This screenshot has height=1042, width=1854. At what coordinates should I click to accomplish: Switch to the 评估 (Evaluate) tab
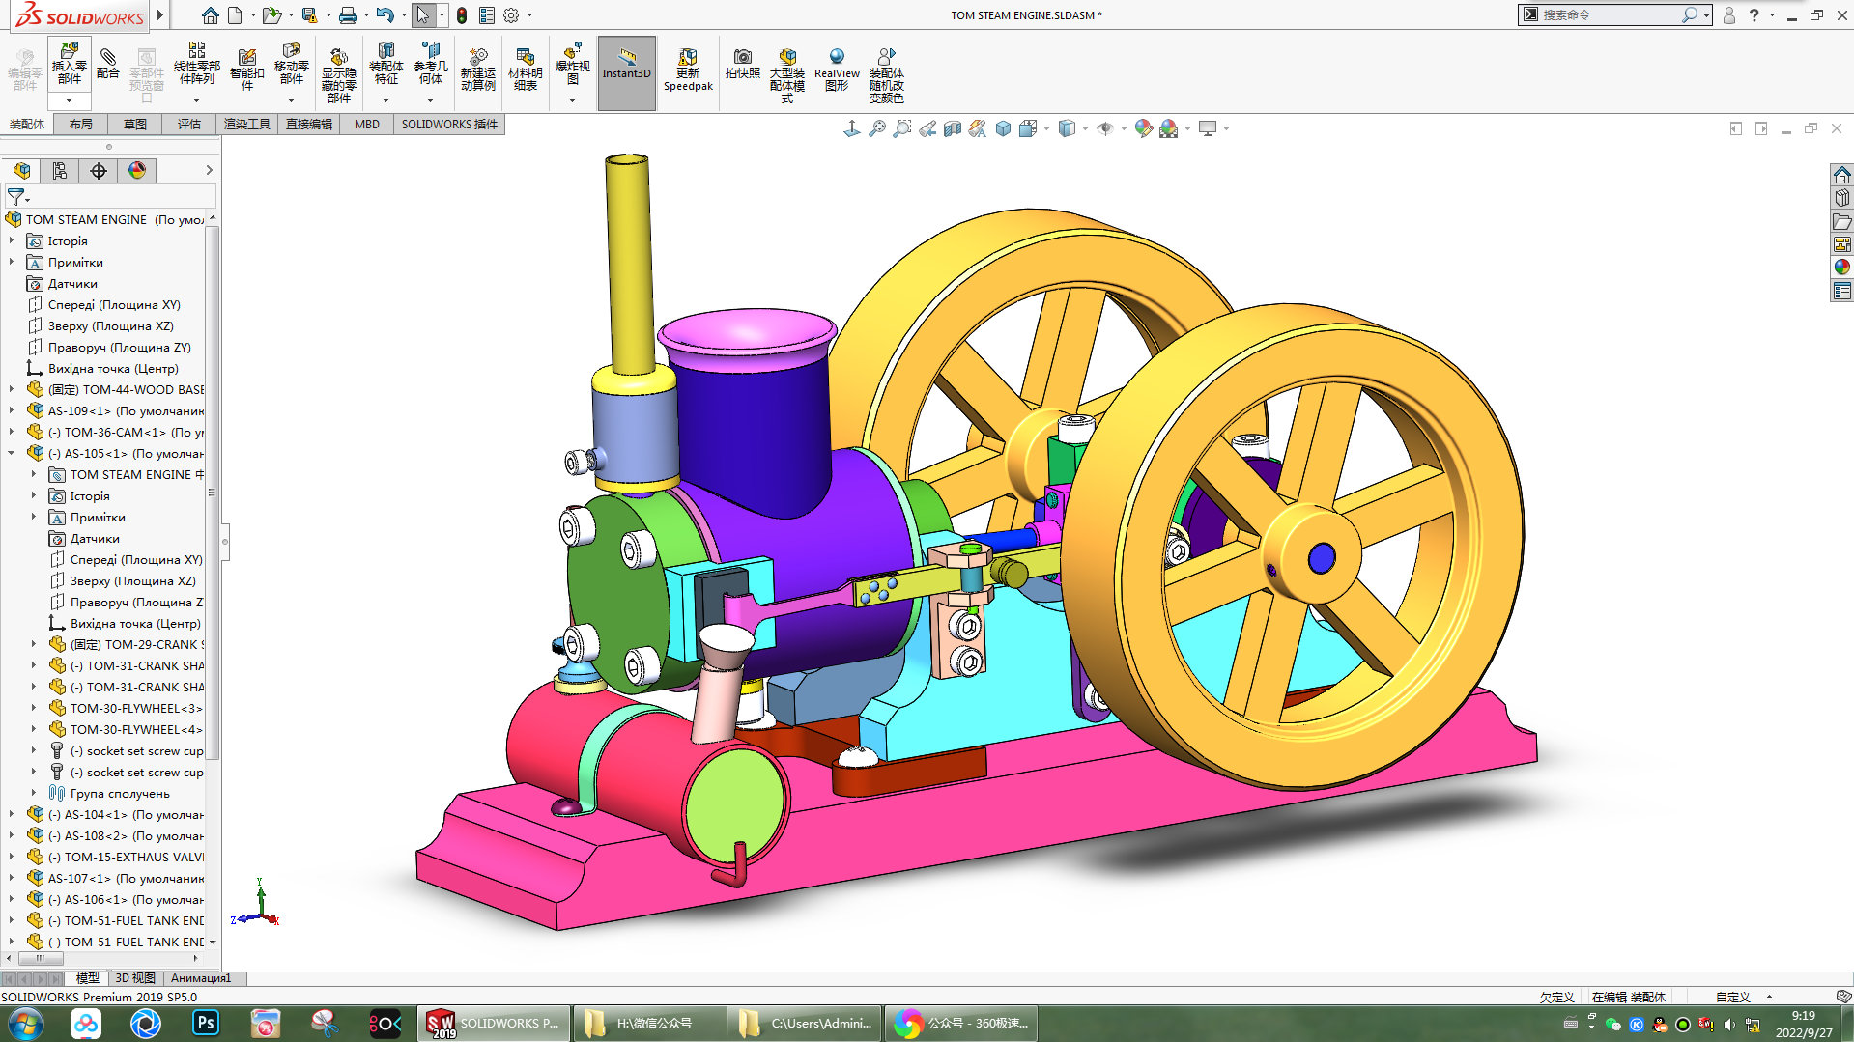[188, 124]
